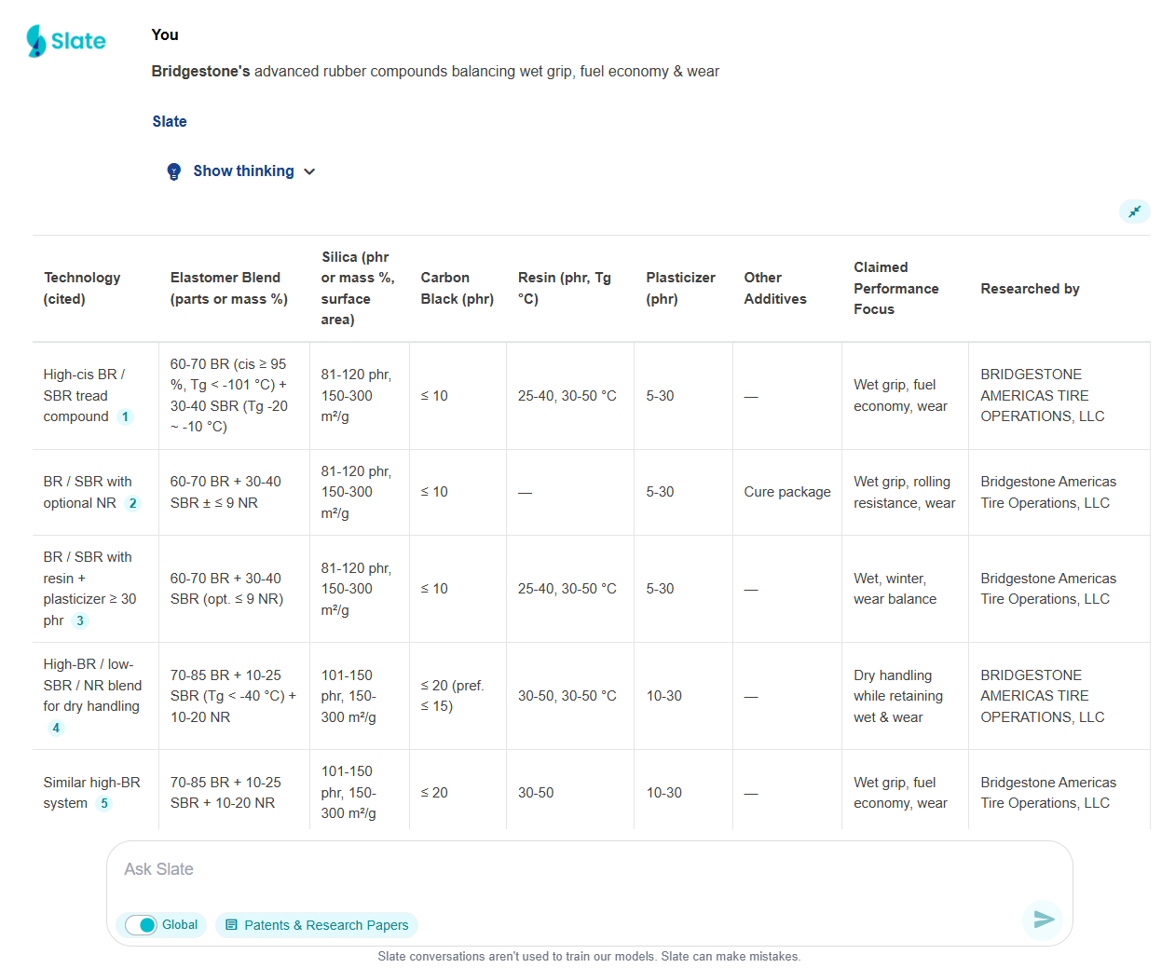Click the Show thinking label
The height and width of the screenshot is (968, 1175).
click(x=243, y=171)
